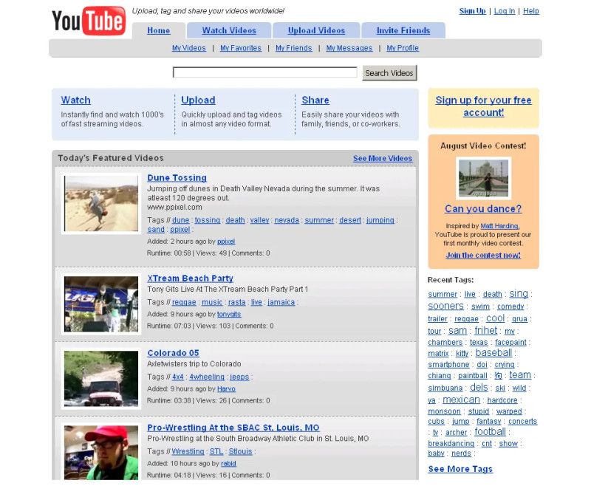The height and width of the screenshot is (486, 591).
Task: Open My Friends page
Action: click(x=293, y=48)
